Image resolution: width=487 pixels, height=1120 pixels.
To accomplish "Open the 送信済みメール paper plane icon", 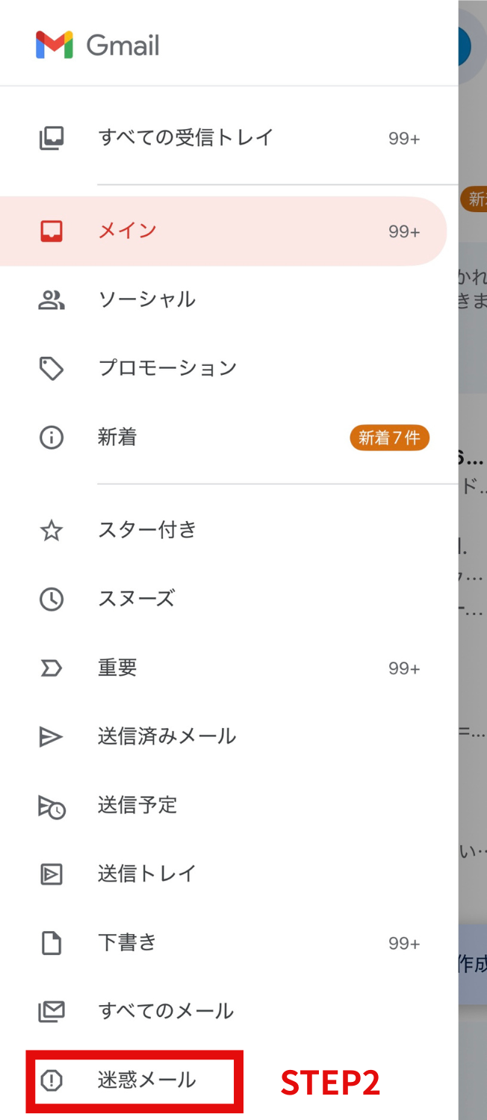I will pyautogui.click(x=52, y=737).
